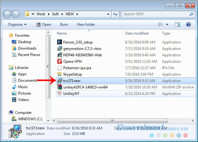Click the file list scroll left arrow

tap(54, 121)
